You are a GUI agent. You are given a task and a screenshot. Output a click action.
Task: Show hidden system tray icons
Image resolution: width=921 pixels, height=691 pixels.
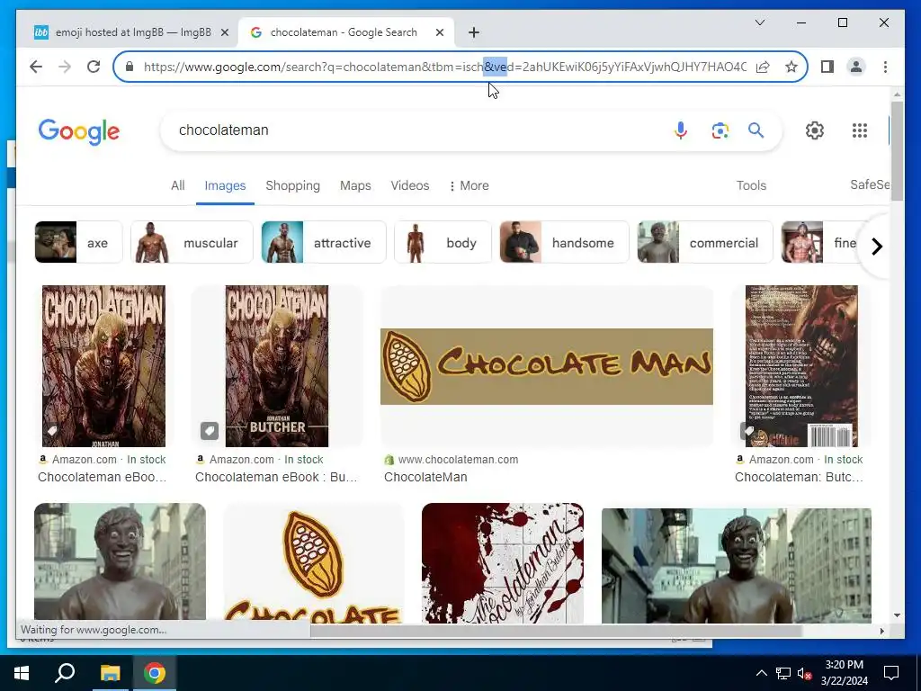tap(761, 673)
